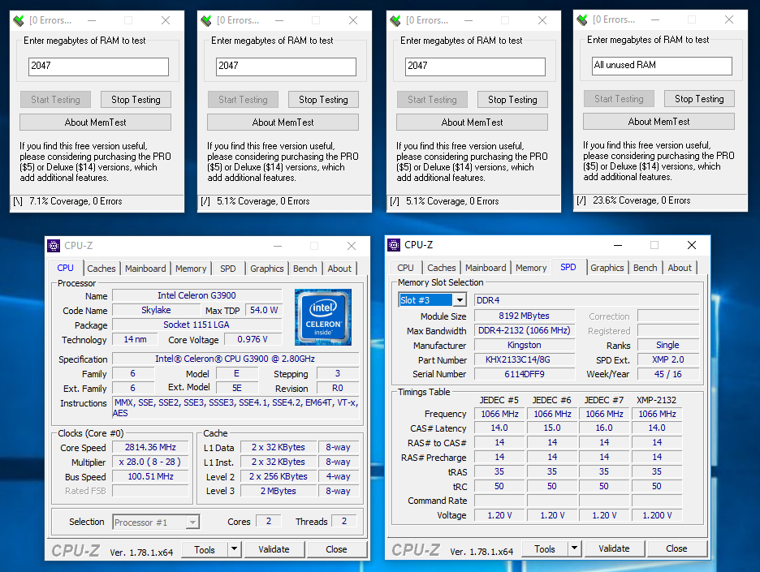The width and height of the screenshot is (760, 572).
Task: Open Graphics tab in CPU-Z SPD window
Action: click(607, 268)
